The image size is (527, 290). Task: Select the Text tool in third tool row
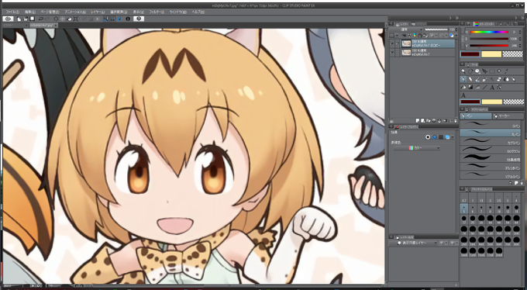pos(492,87)
